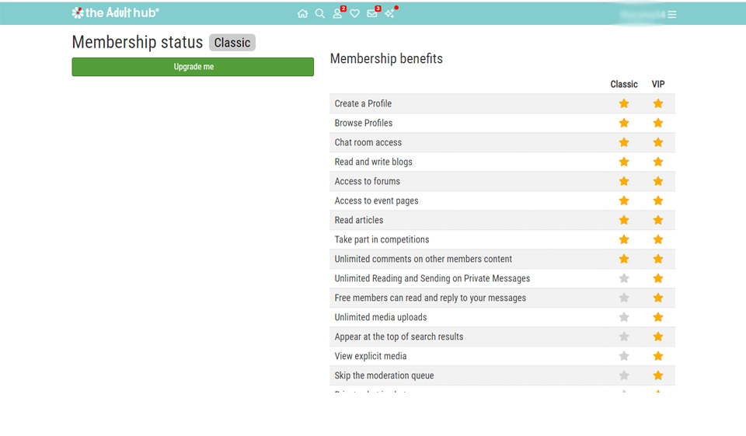Open search with the magnifying glass icon

tap(319, 14)
